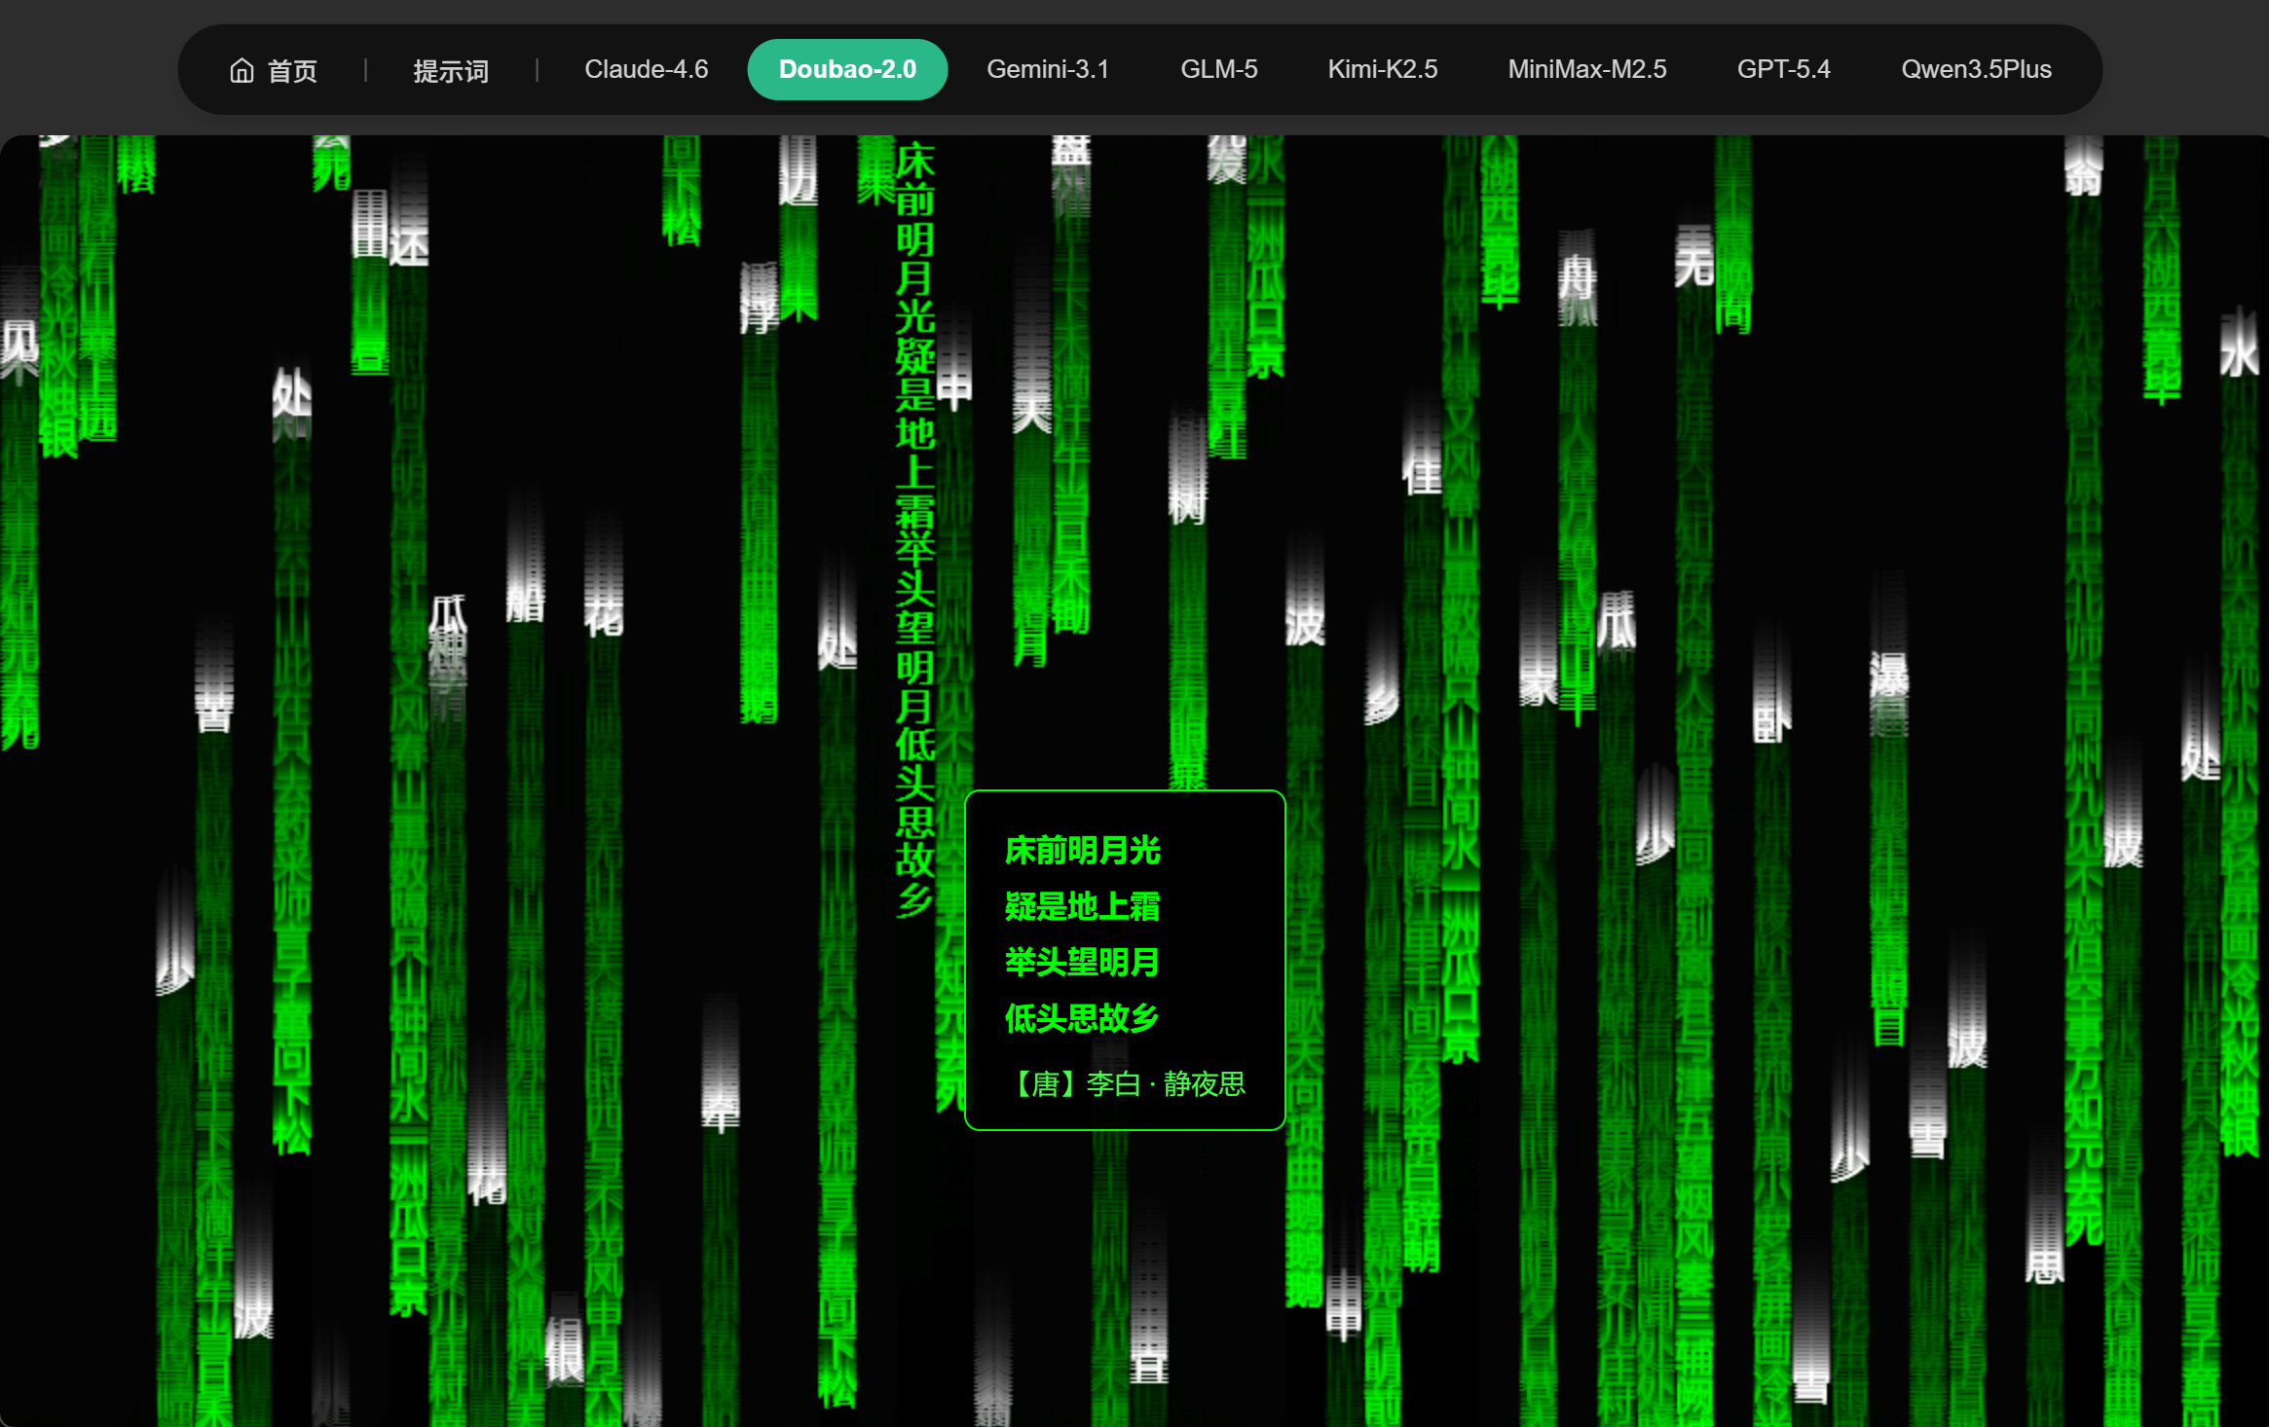This screenshot has width=2269, height=1427.
Task: Open the 提示词 prompt page
Action: (x=450, y=70)
